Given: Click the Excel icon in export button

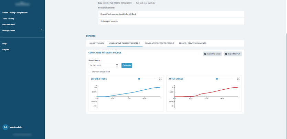Looking at the screenshot, I should pos(205,54).
